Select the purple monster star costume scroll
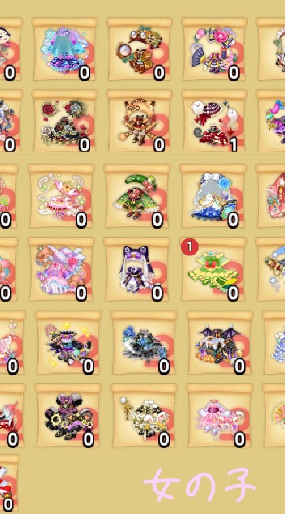285x514 pixels. pos(68,343)
